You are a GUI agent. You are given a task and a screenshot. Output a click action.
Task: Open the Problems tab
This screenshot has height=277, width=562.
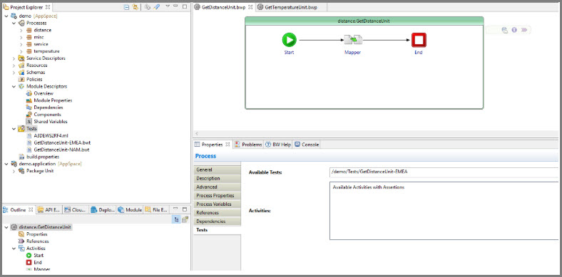tap(248, 145)
